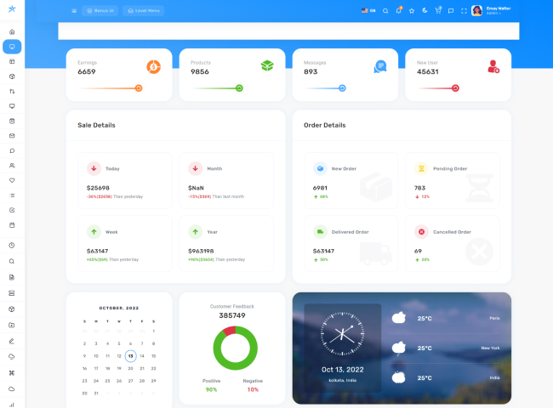
Task: Open the notifications bell icon
Action: (398, 11)
